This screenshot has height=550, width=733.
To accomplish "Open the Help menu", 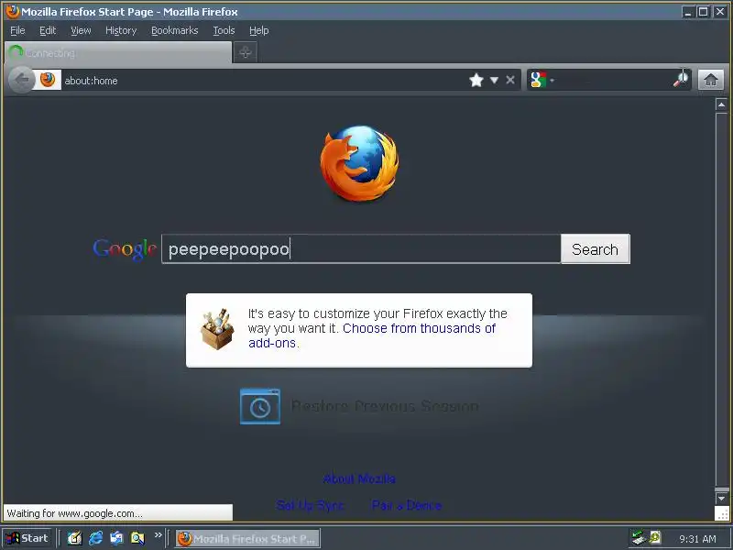I will pyautogui.click(x=258, y=30).
